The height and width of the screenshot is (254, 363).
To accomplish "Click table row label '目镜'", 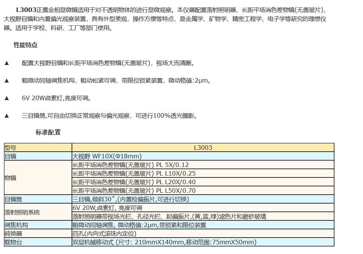I will pos(38,157).
